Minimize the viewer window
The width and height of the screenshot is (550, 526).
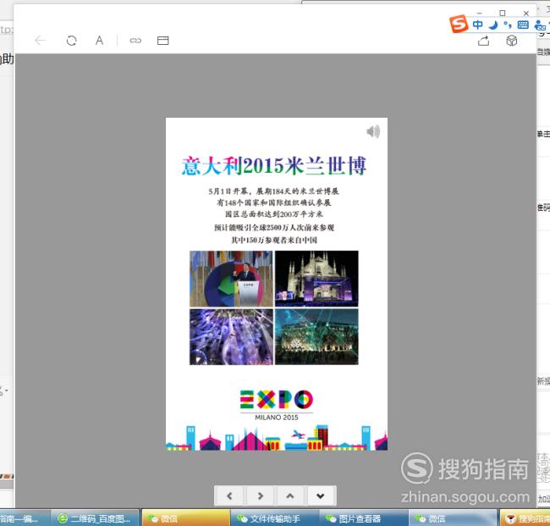click(x=480, y=14)
